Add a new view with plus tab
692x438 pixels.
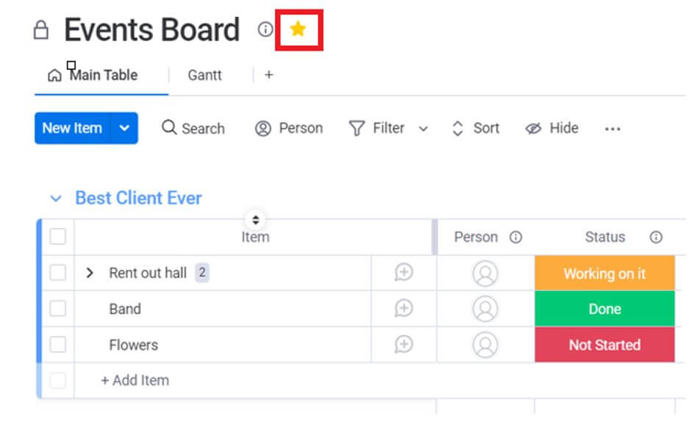268,75
